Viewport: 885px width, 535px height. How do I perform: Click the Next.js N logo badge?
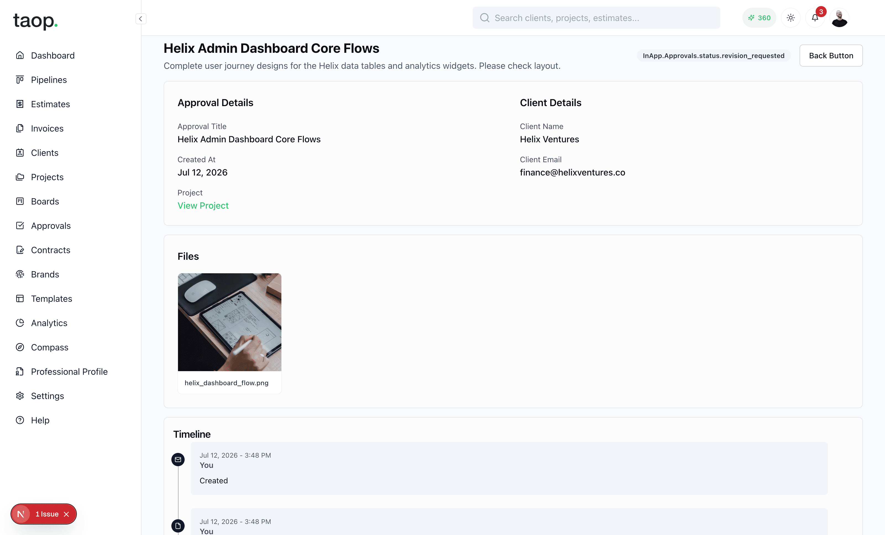point(21,514)
